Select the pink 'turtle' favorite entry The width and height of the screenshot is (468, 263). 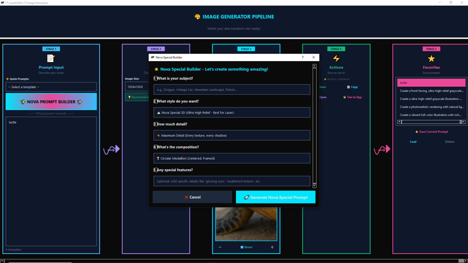pos(431,83)
